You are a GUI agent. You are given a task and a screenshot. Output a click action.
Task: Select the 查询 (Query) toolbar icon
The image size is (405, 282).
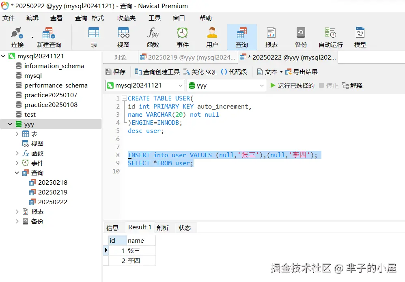[242, 37]
